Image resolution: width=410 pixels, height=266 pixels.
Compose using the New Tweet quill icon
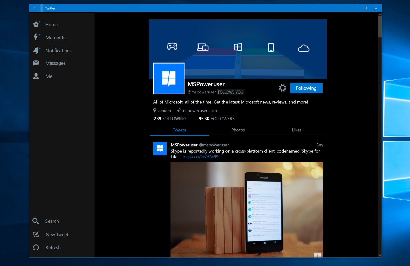(x=36, y=234)
